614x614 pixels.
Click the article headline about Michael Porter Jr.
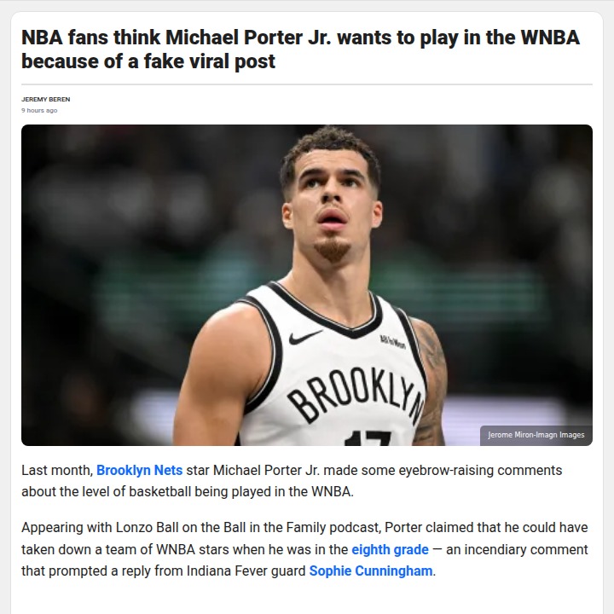coord(300,49)
